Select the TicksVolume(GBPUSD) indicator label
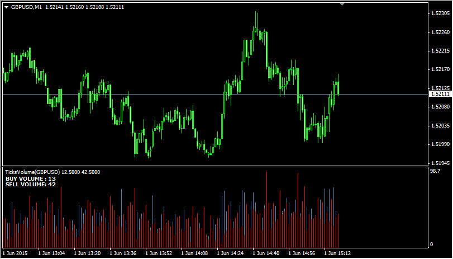 pos(32,172)
